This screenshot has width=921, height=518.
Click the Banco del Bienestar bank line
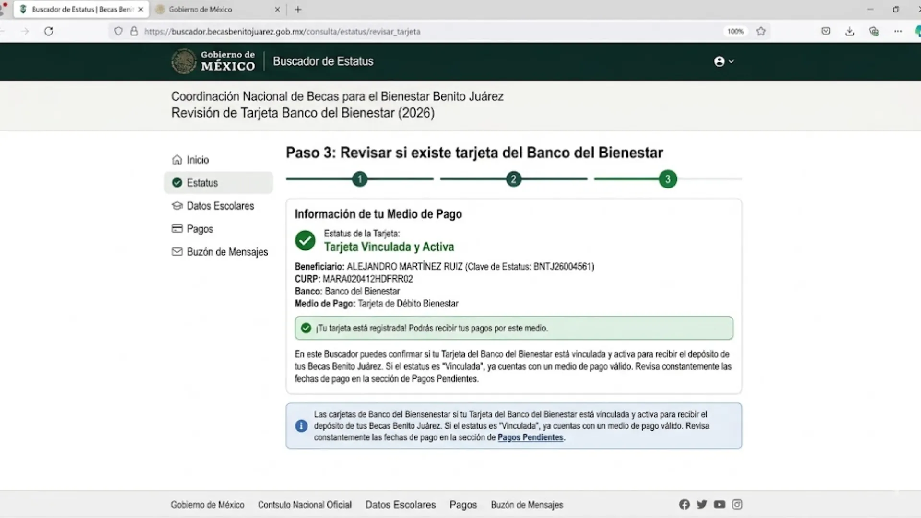347,291
